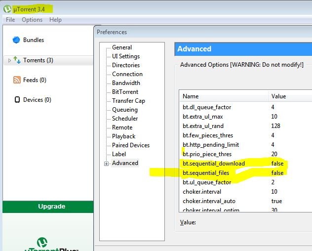Select the choker.interval_auto row
This screenshot has height=251, width=312.
245,201
